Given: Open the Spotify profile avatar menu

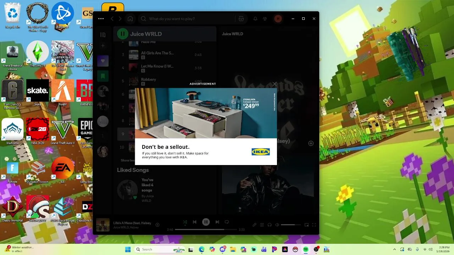Looking at the screenshot, I should tap(278, 19).
